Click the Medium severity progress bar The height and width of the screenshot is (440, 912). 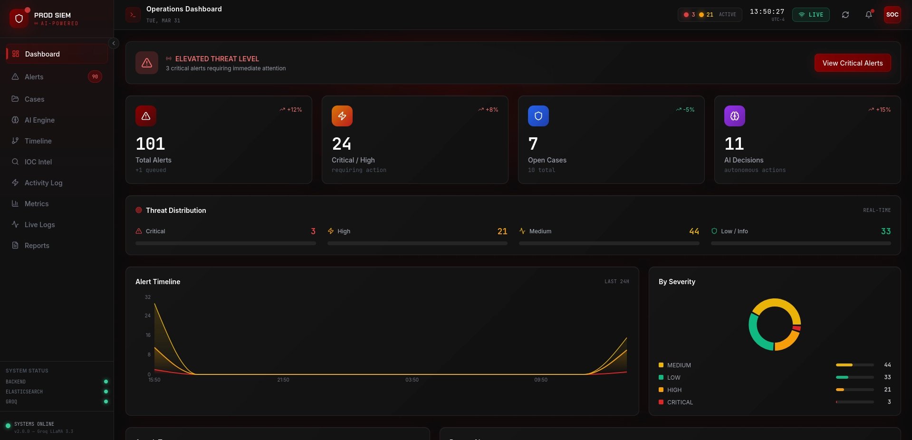pyautogui.click(x=609, y=243)
